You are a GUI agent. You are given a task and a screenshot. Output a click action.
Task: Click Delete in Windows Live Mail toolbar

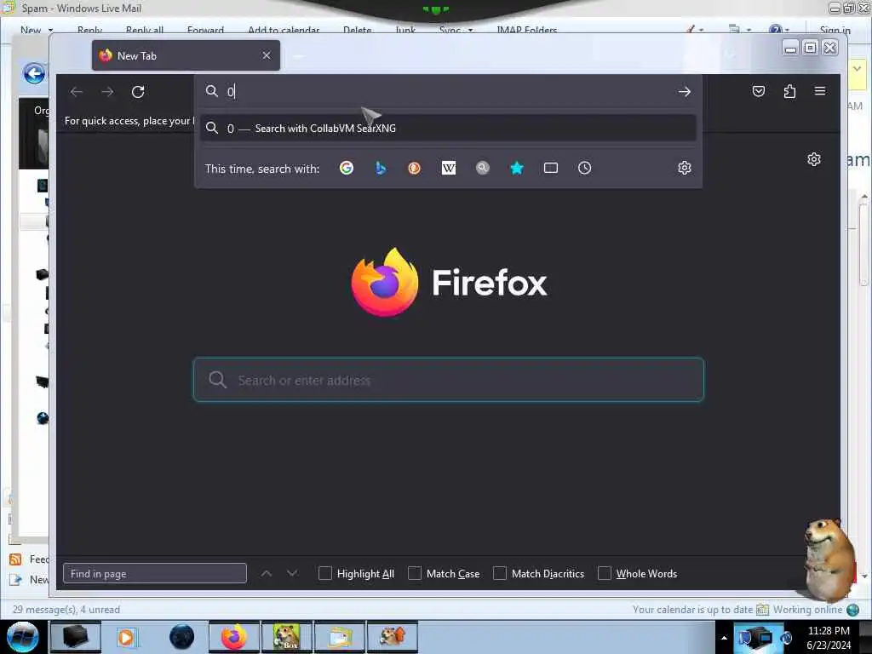click(x=357, y=30)
